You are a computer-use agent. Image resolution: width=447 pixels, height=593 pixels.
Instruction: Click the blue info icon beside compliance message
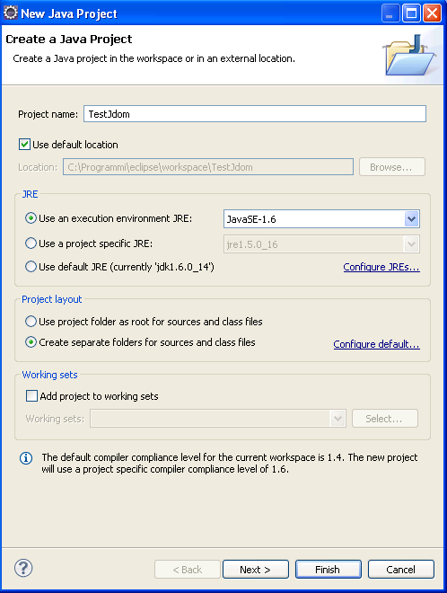[26, 458]
